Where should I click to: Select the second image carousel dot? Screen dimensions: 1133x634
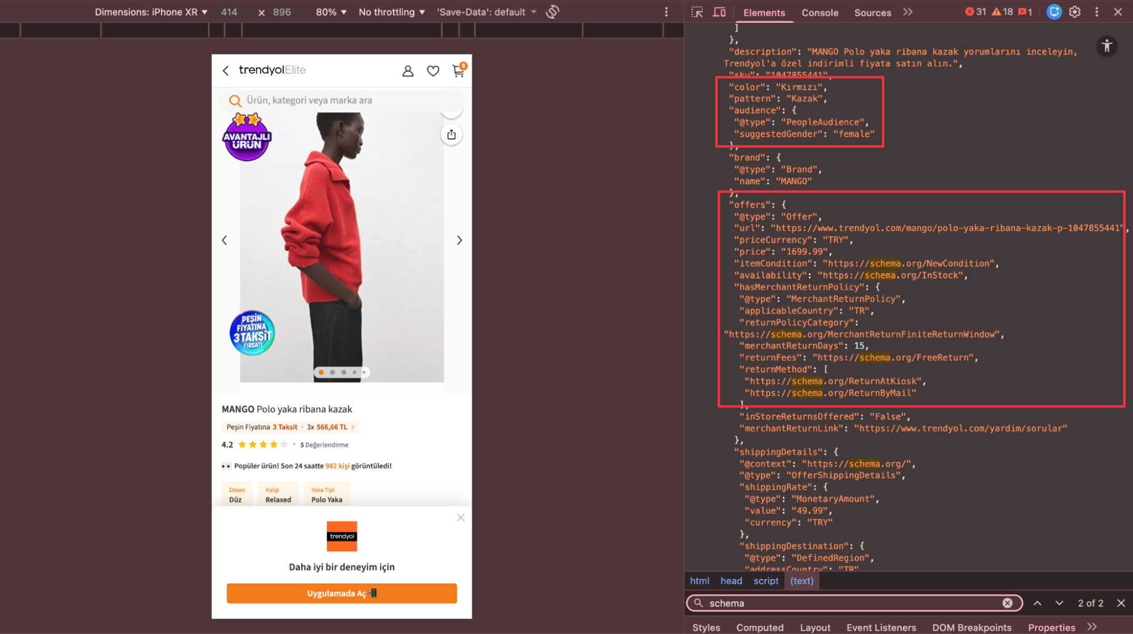point(333,373)
